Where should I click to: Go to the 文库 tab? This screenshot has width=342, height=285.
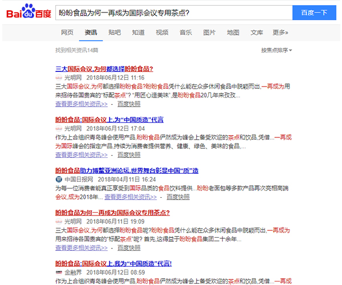pos(256,32)
